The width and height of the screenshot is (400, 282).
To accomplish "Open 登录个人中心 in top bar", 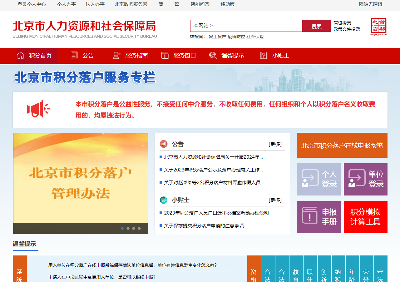I will [x=32, y=4].
